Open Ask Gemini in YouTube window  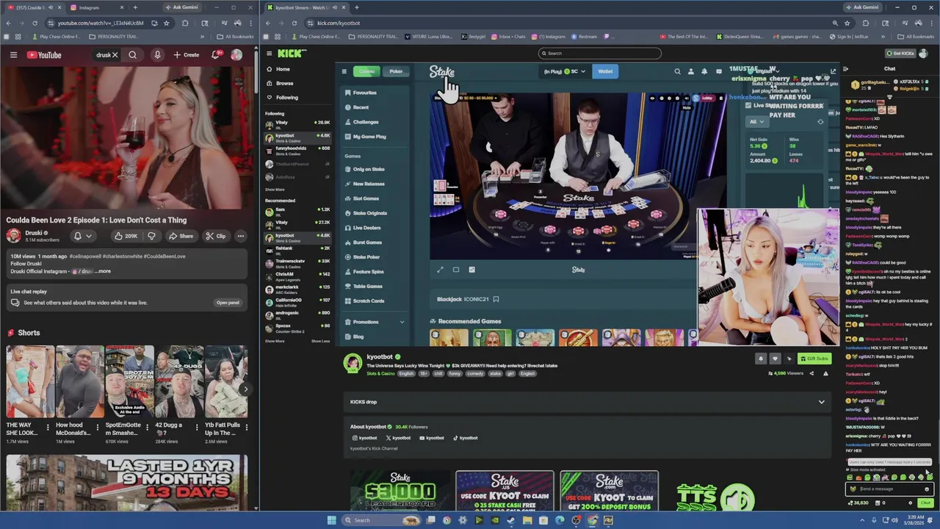point(181,7)
